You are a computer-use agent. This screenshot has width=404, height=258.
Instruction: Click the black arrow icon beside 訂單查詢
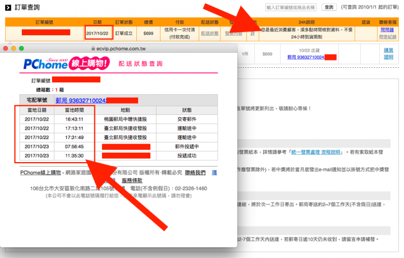pos(8,7)
